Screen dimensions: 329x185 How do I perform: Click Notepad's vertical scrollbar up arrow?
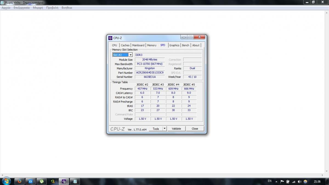(327, 12)
